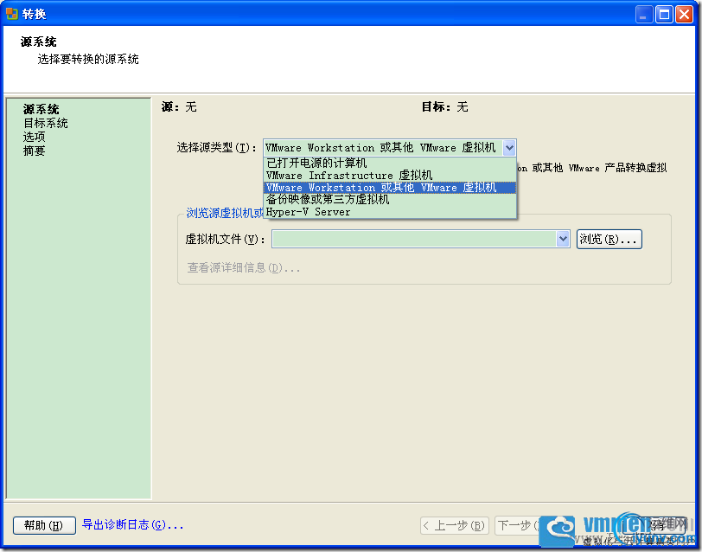Click the 上一步(B) button
The width and height of the screenshot is (702, 552).
coord(454,524)
